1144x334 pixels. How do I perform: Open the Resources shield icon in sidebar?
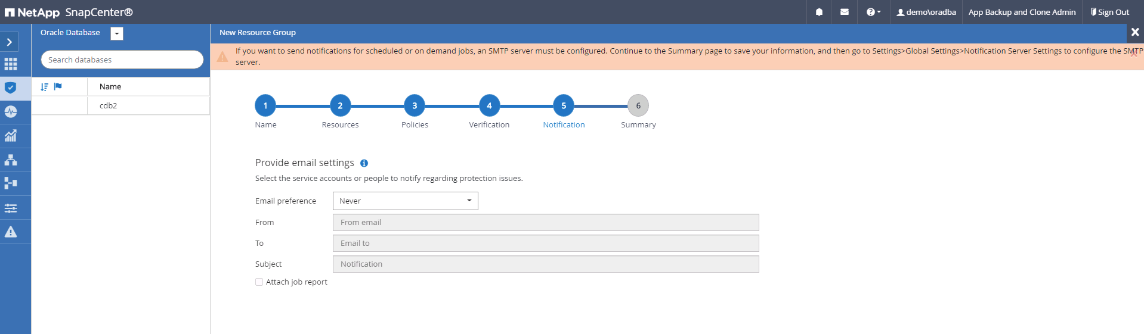click(11, 88)
